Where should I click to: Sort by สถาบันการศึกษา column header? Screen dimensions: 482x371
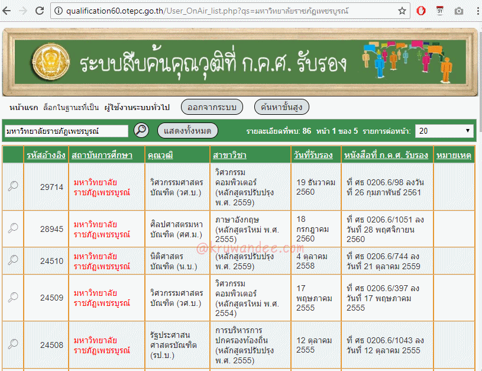coord(102,155)
